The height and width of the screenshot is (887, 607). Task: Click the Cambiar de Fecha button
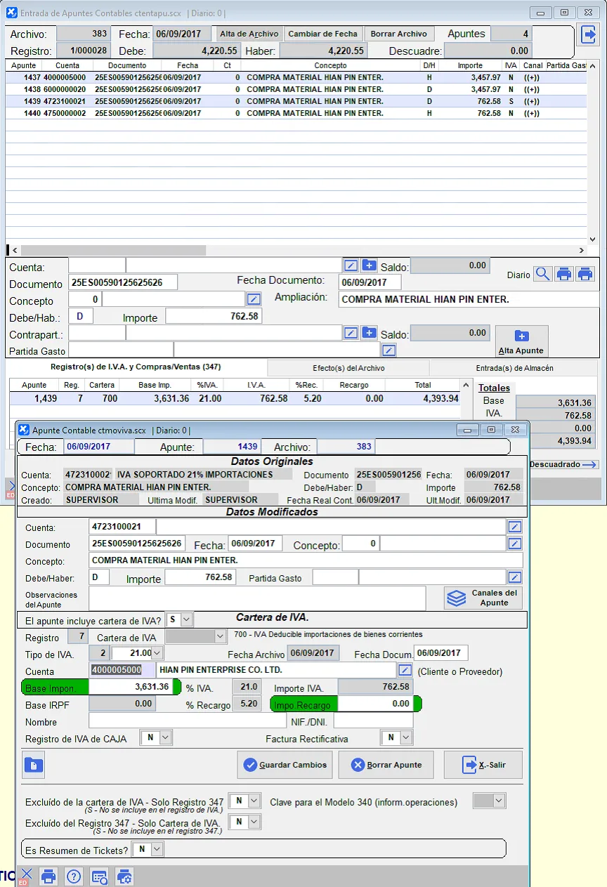(x=323, y=34)
